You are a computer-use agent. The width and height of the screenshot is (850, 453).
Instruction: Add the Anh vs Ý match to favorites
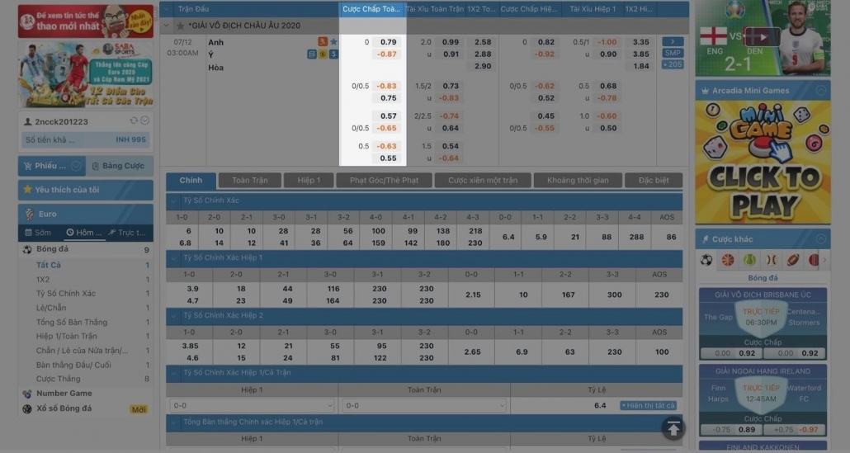333,42
